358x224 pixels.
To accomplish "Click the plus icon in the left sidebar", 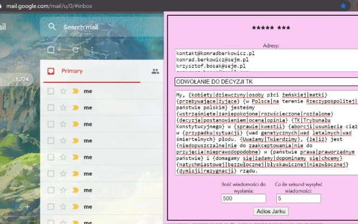I will (27, 207).
